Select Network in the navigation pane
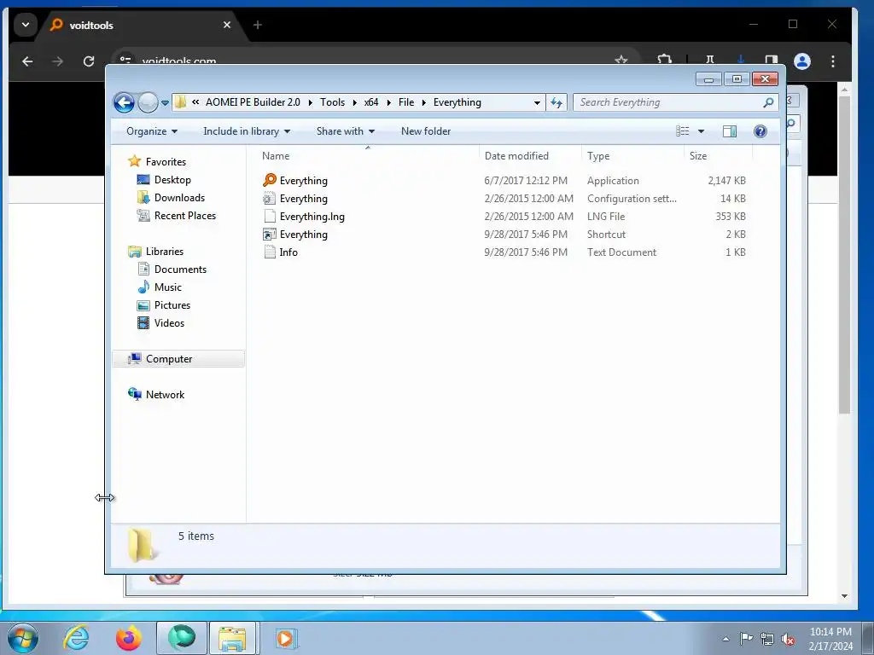 pos(165,395)
